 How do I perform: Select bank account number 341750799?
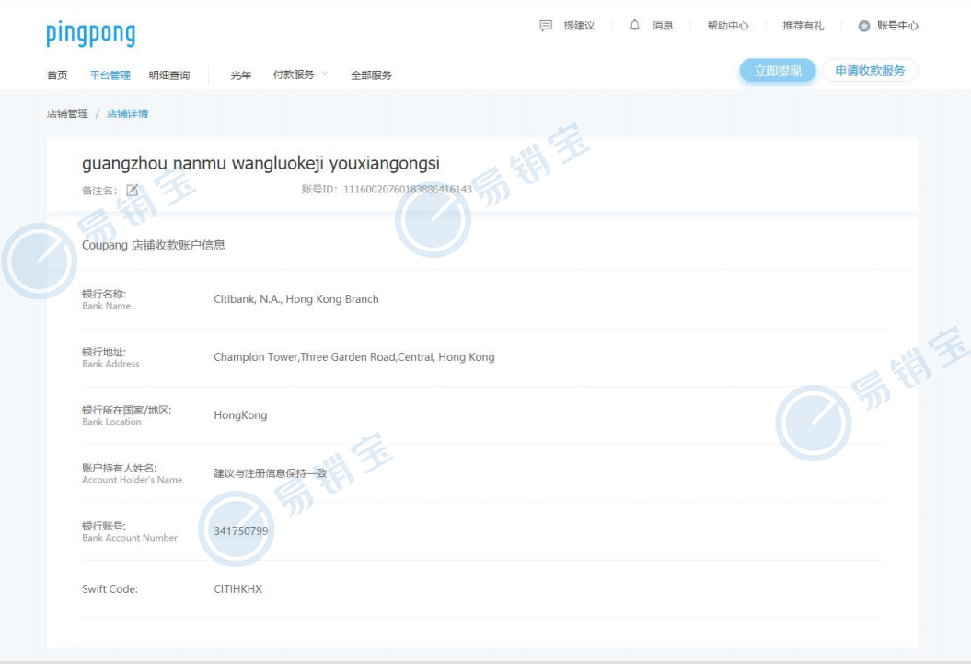(x=241, y=530)
